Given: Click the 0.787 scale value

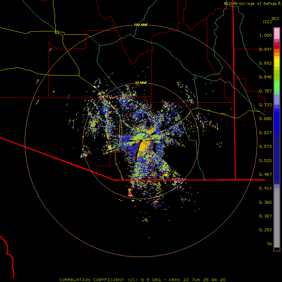Looking at the screenshot, I should (x=265, y=91).
